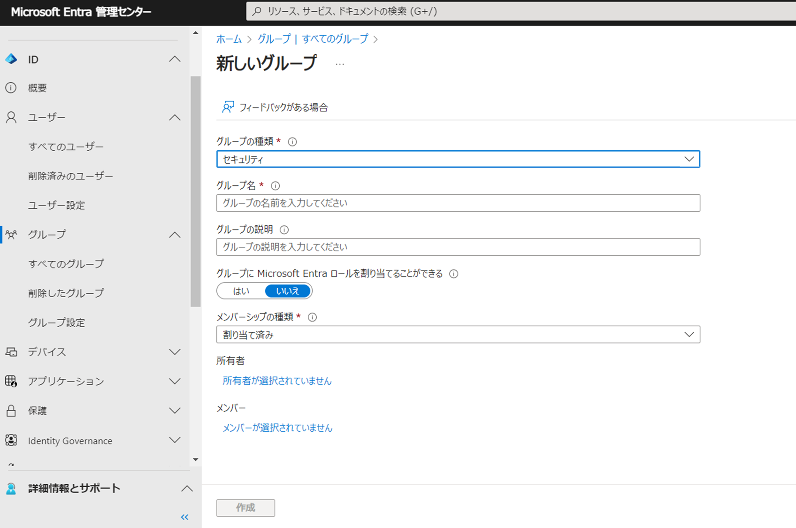Image resolution: width=796 pixels, height=528 pixels.
Task: Expand the 保護 section chevron
Action: click(175, 411)
